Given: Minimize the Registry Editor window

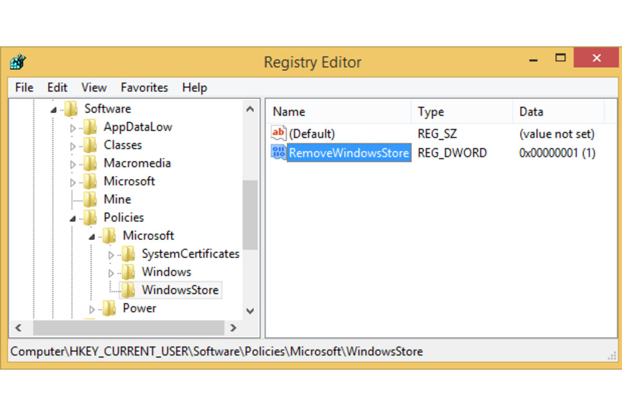Looking at the screenshot, I should tap(534, 60).
